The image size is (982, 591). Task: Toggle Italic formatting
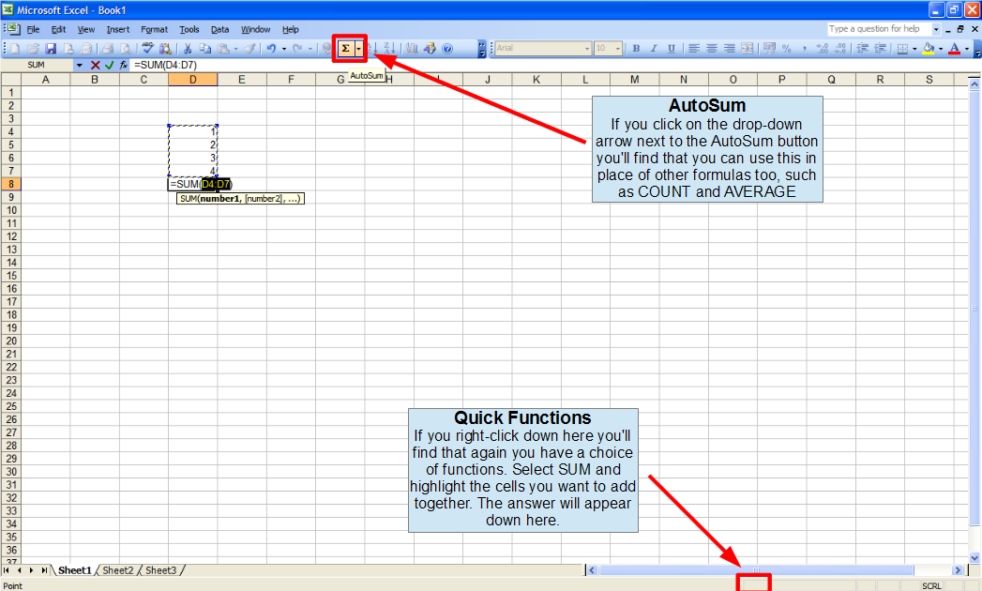(x=654, y=48)
